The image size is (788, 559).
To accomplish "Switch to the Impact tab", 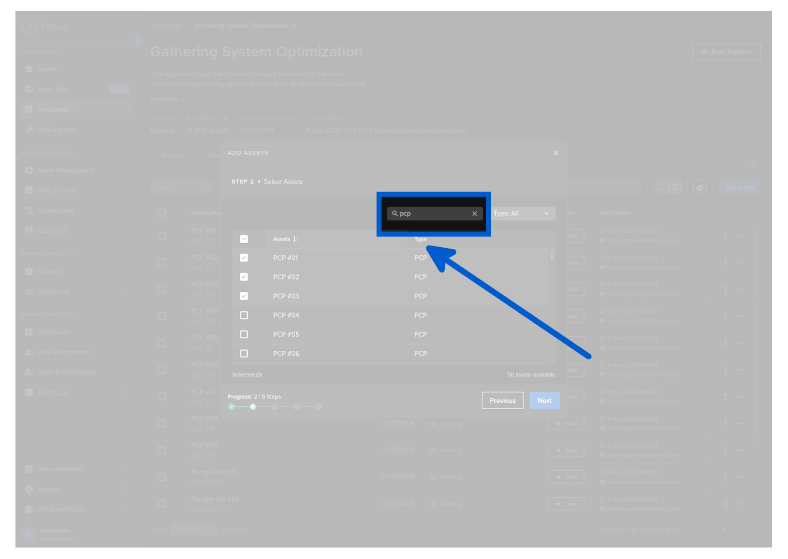I will click(173, 155).
